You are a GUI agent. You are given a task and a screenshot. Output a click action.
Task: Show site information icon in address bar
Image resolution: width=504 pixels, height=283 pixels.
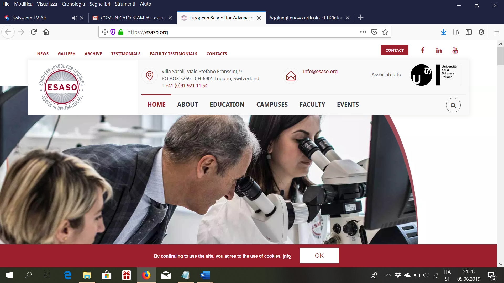pyautogui.click(x=105, y=32)
